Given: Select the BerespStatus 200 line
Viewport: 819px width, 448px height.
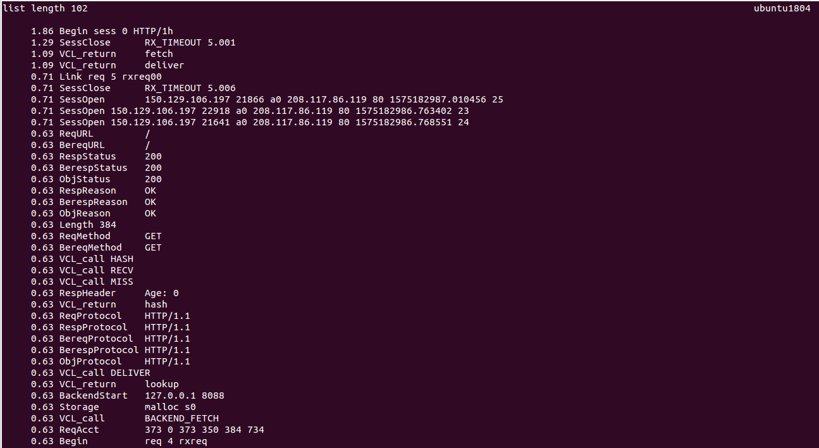Looking at the screenshot, I should tap(96, 168).
